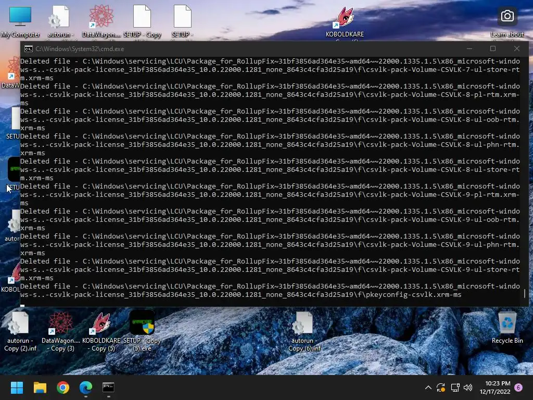
Task: Click the C:\Windows\System32\cmd.exe title text
Action: point(80,49)
